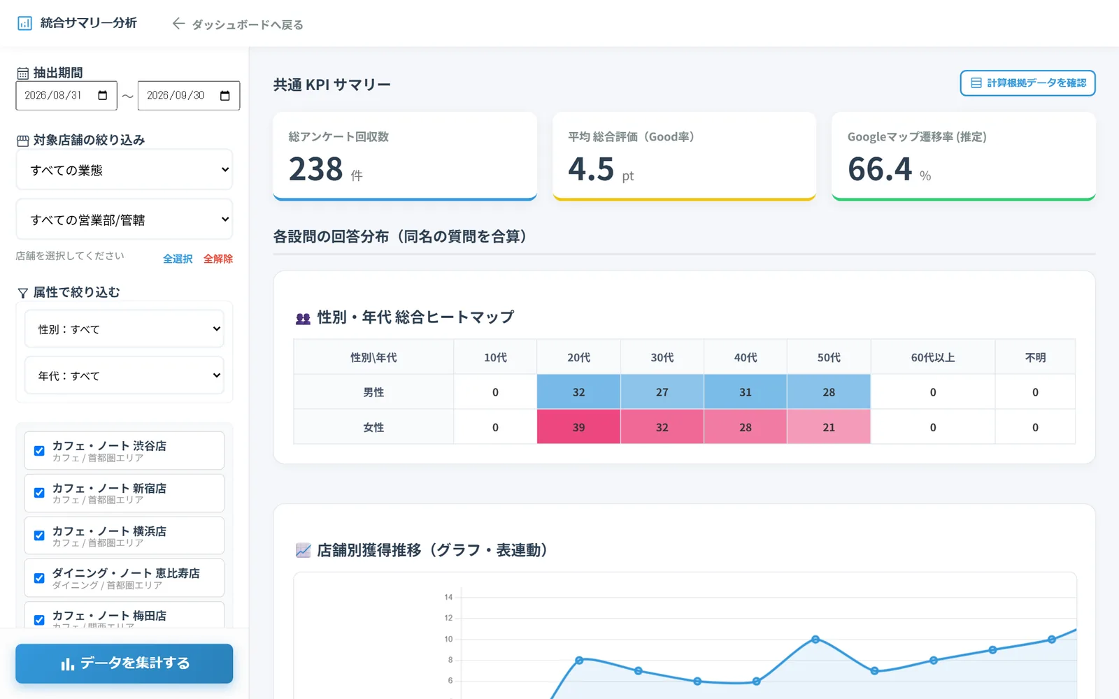Open calendar picker in the 2026/09/30 end date field
The height and width of the screenshot is (699, 1119).
coord(225,96)
